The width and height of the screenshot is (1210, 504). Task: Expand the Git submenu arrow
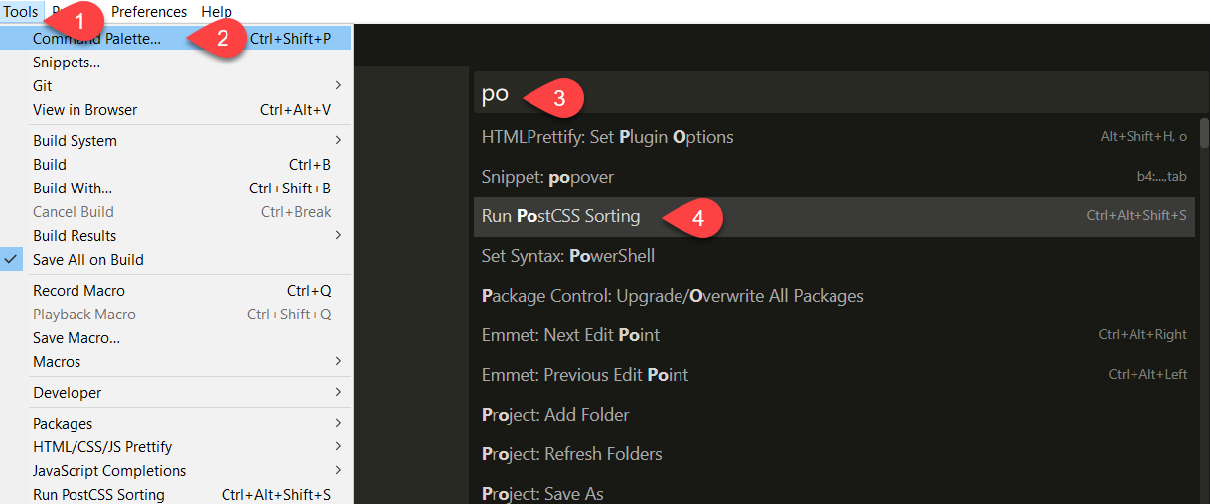pos(338,86)
